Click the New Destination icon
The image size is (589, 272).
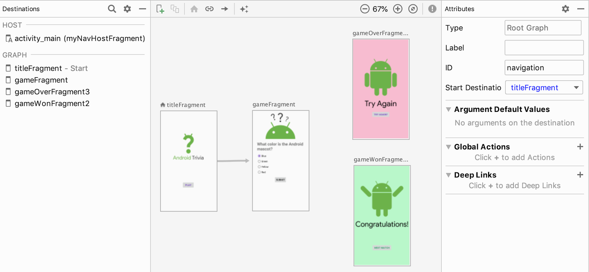[160, 9]
